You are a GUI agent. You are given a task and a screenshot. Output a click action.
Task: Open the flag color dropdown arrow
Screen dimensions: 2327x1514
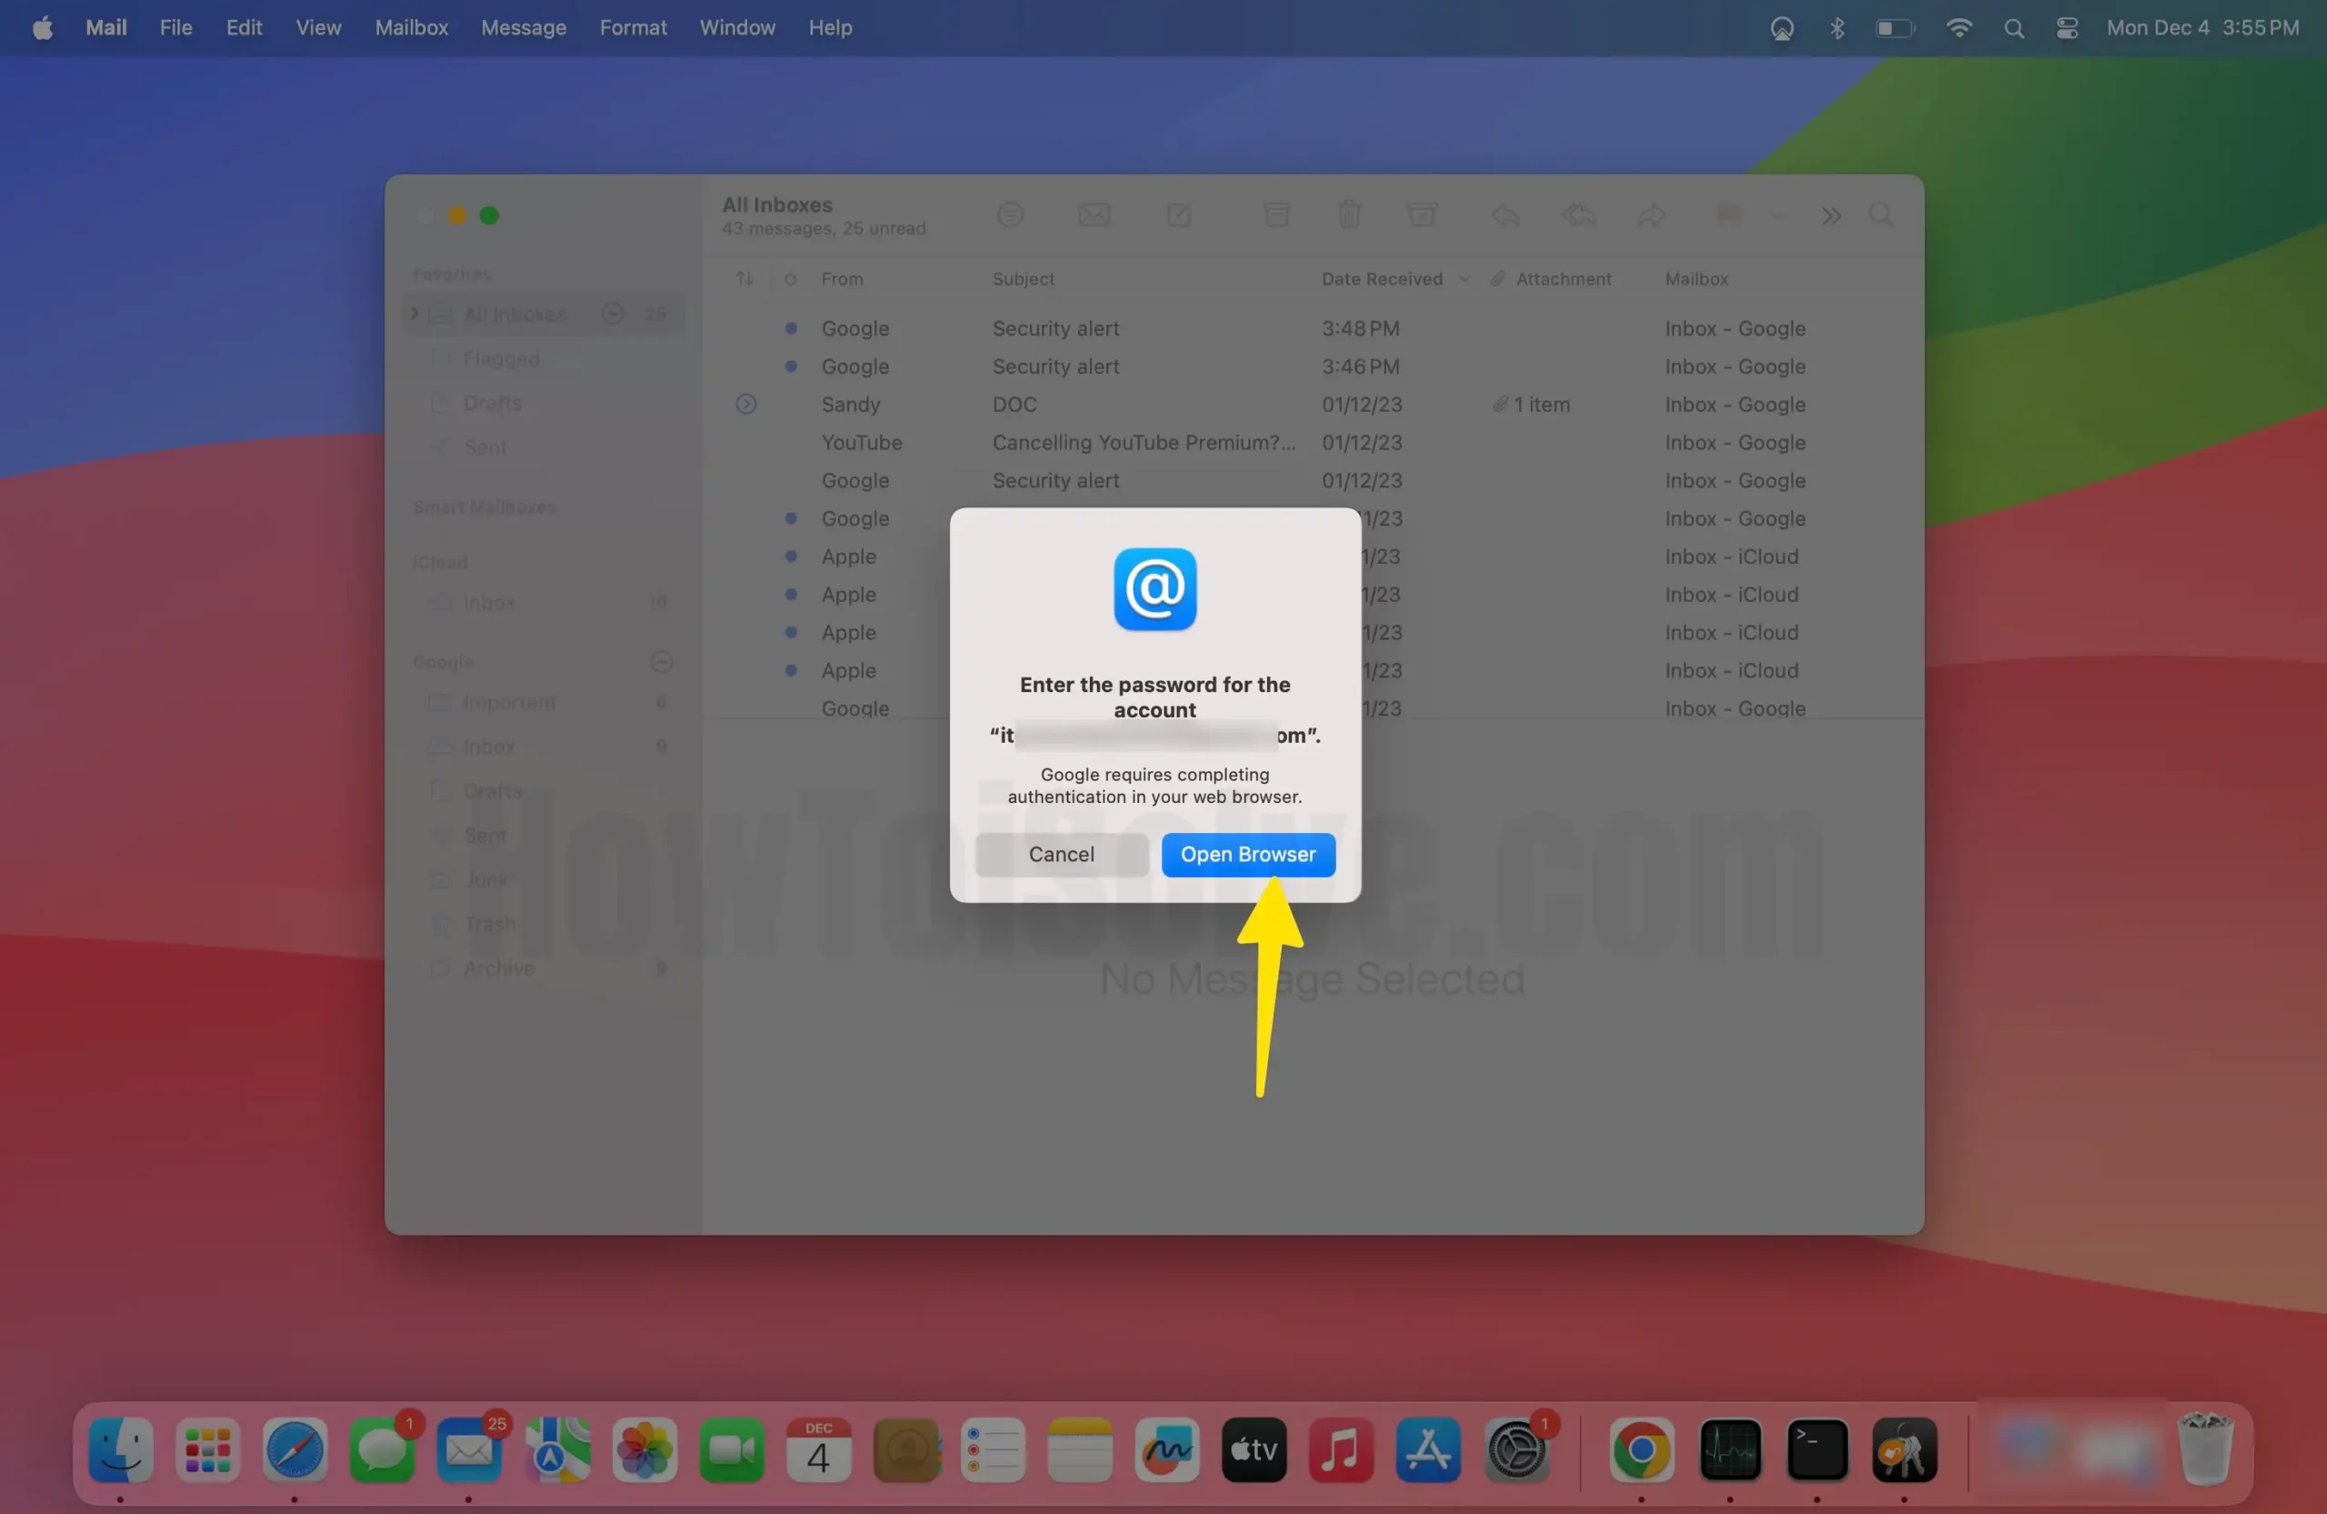click(x=1777, y=216)
